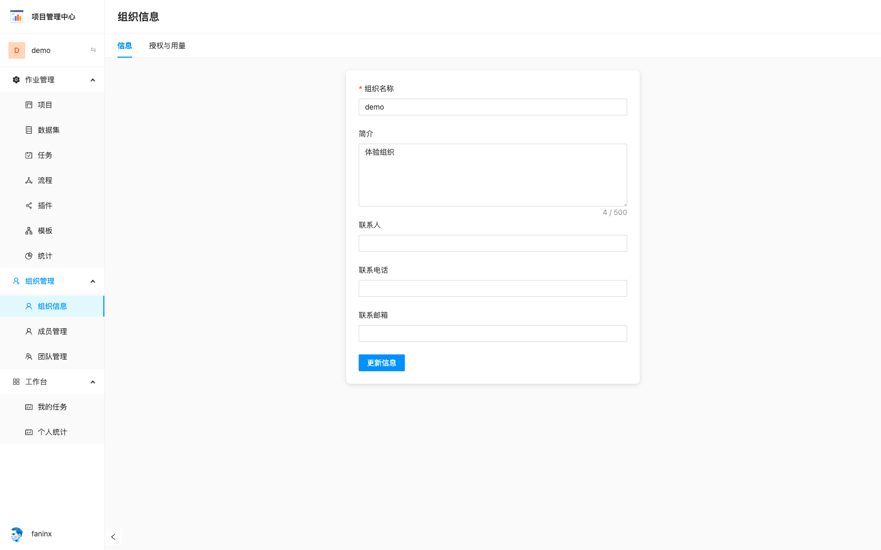Click the 成员管理 user icon
Image resolution: width=881 pixels, height=550 pixels.
pyautogui.click(x=29, y=331)
